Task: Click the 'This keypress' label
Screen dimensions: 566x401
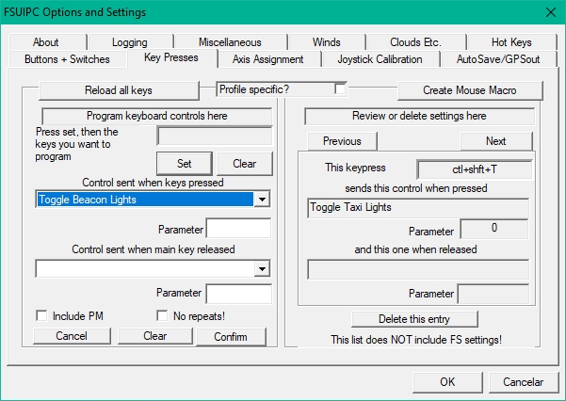Action: [355, 168]
